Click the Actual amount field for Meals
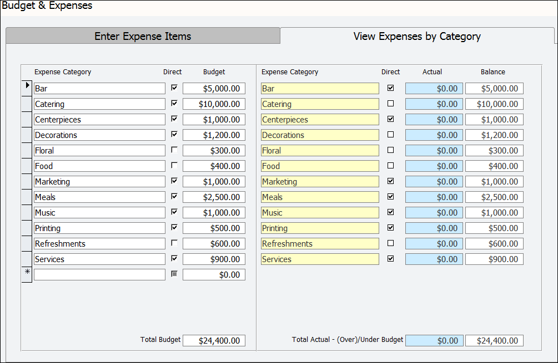 coord(434,197)
